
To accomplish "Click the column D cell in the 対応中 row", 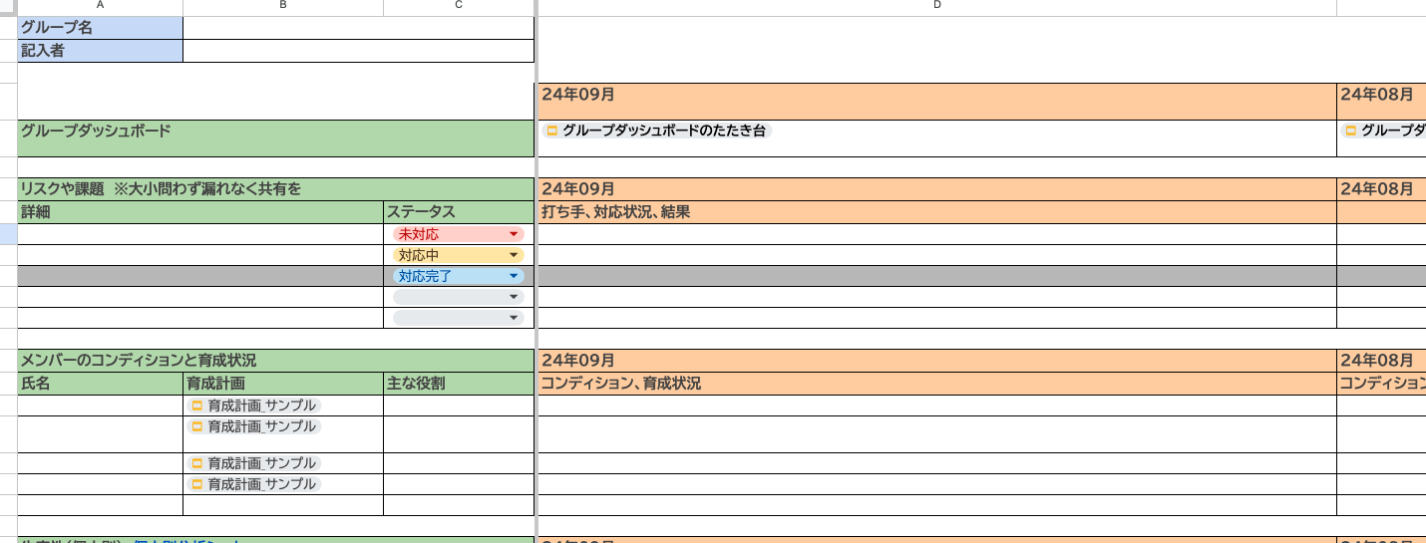I will [937, 255].
